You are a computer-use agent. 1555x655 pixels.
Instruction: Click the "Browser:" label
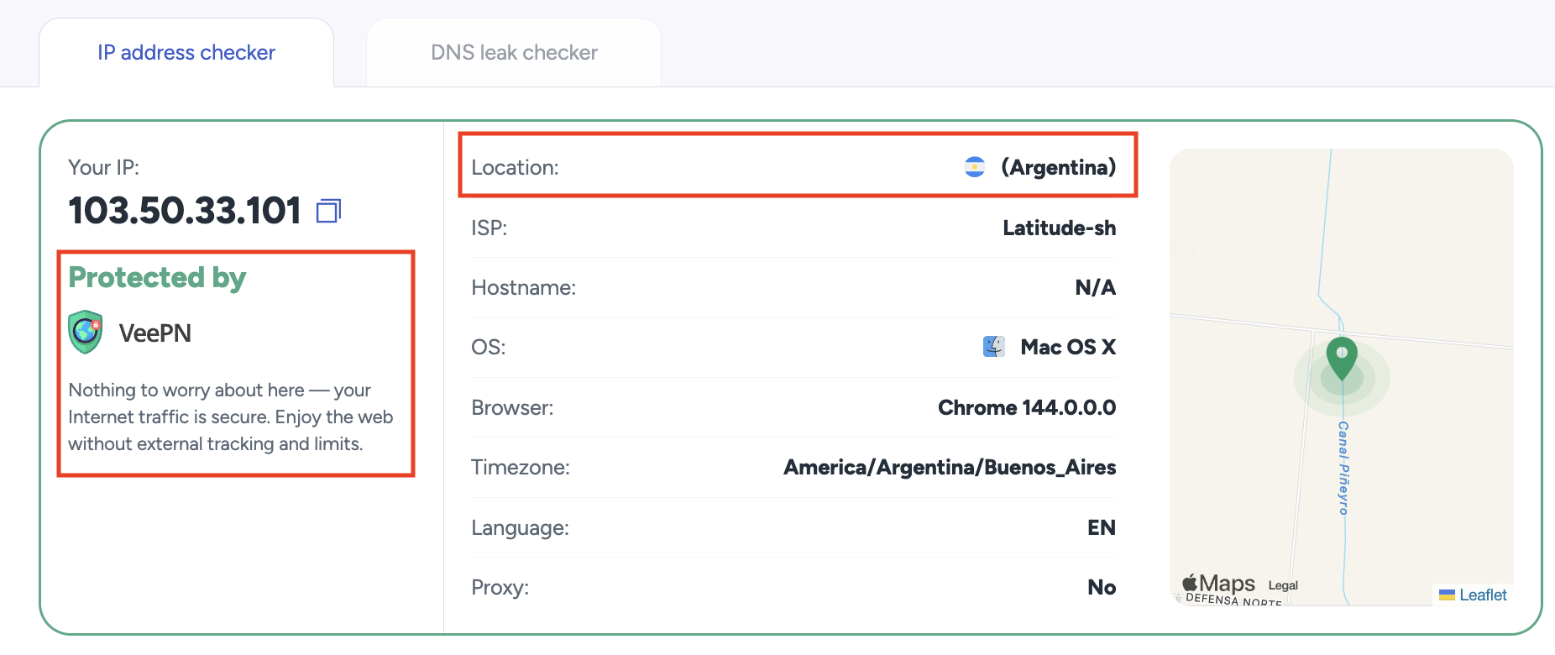pos(512,407)
